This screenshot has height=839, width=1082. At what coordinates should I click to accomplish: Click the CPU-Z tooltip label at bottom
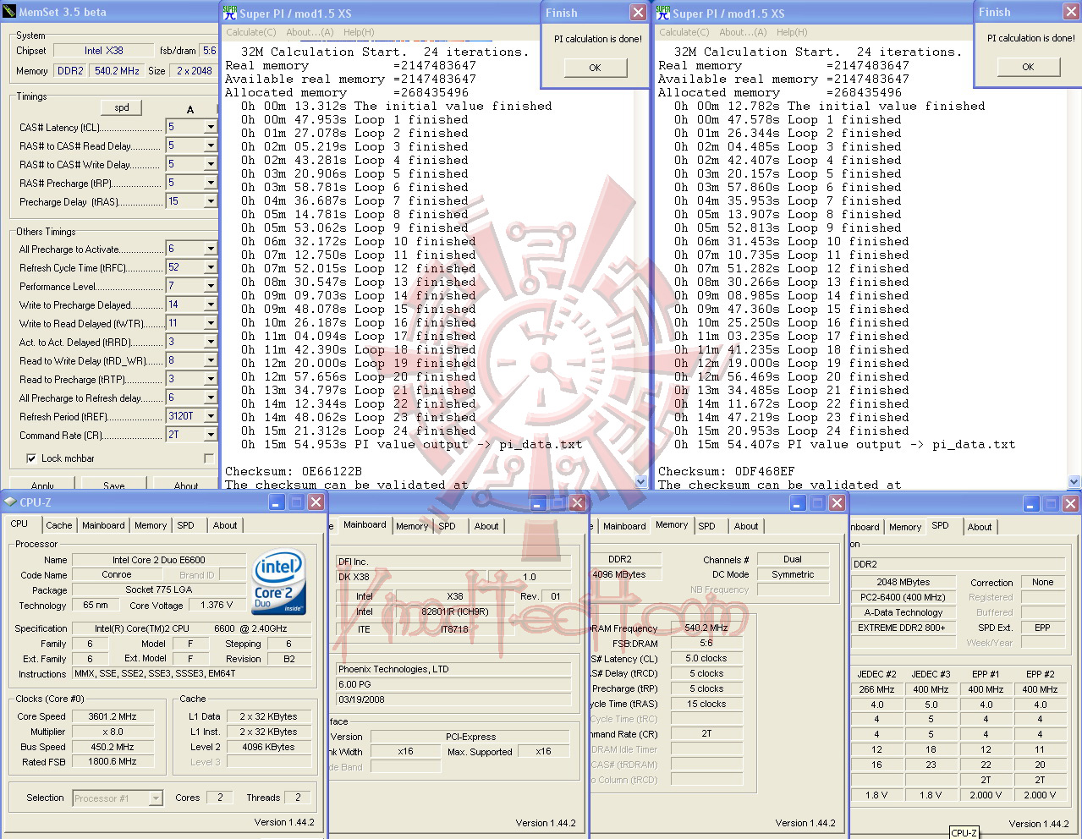[x=964, y=833]
